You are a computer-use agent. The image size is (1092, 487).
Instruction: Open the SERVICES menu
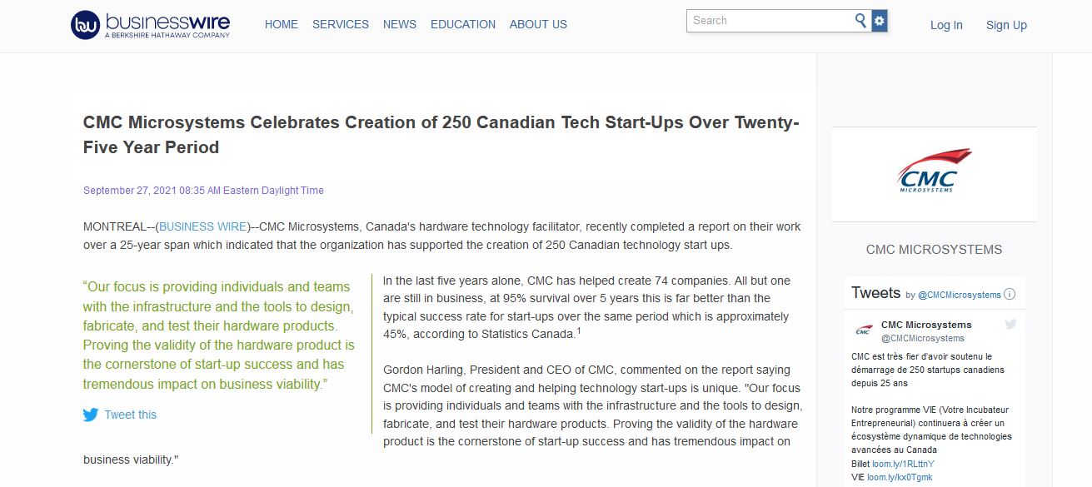tap(340, 24)
